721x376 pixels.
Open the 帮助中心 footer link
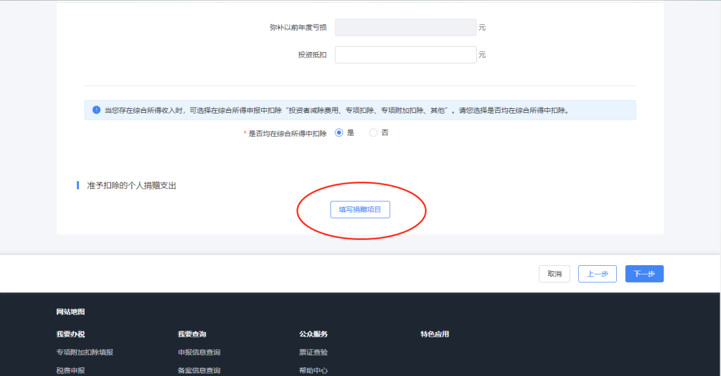click(x=314, y=371)
